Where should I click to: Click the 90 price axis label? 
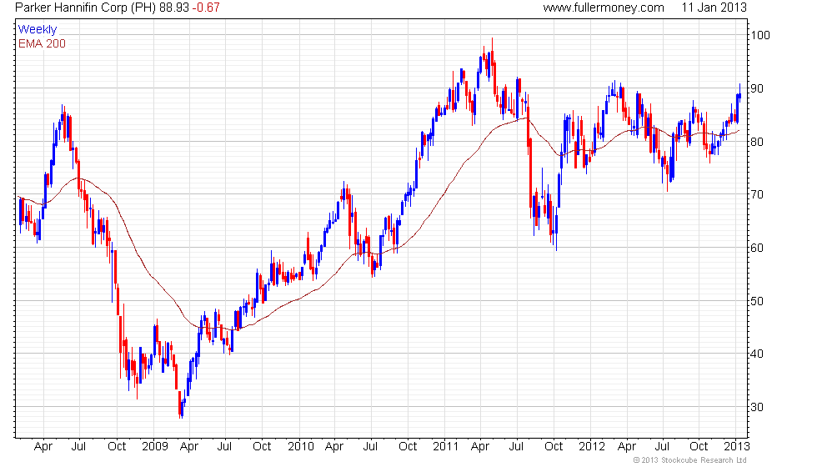757,88
